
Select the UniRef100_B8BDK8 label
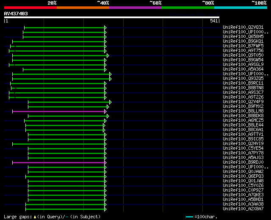(x=243, y=115)
